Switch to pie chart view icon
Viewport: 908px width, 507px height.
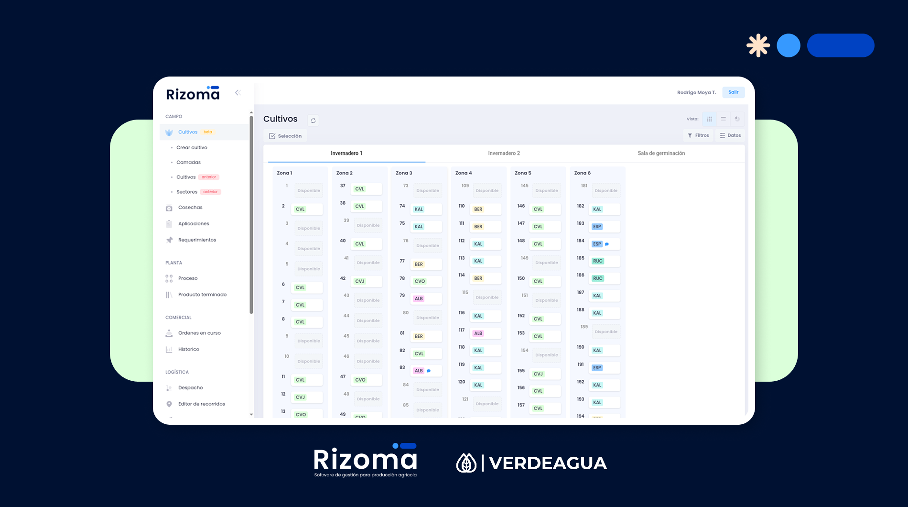click(x=737, y=119)
